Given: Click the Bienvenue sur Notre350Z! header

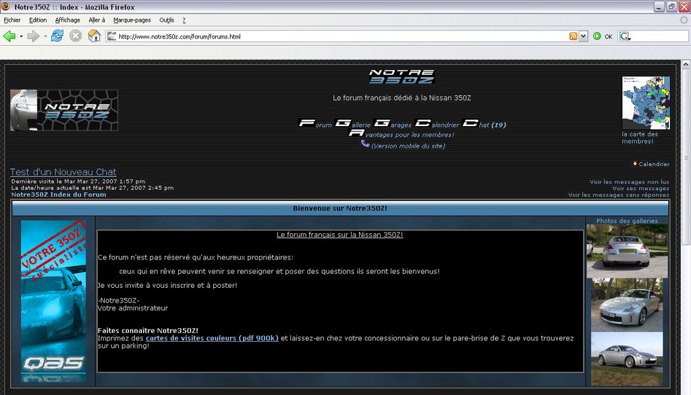Looking at the screenshot, I should [340, 208].
